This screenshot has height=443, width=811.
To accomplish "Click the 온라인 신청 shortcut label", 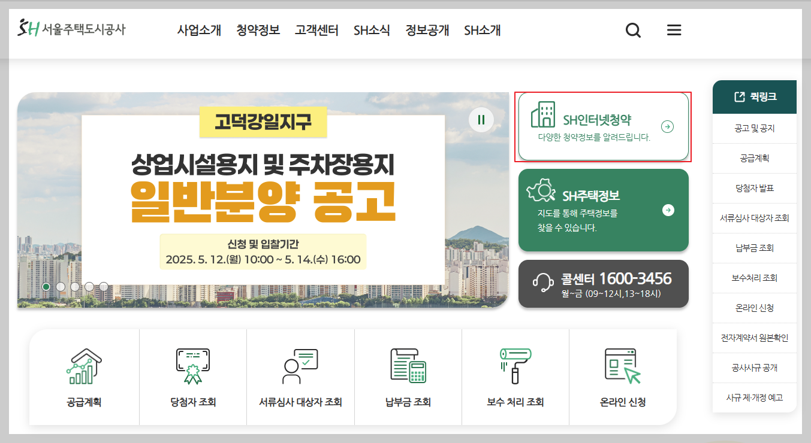I will 623,402.
